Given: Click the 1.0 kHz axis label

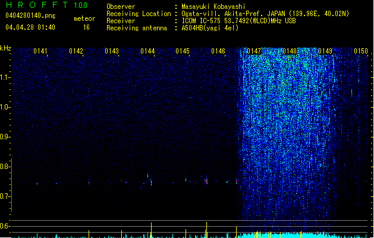Looking at the screenshot, I should pos(5,107).
